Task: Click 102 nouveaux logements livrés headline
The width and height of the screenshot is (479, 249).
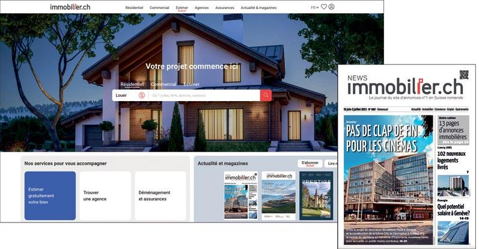Action: [451, 161]
